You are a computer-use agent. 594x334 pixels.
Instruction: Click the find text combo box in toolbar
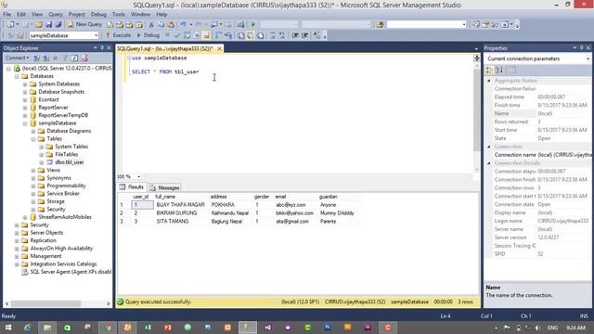426,25
